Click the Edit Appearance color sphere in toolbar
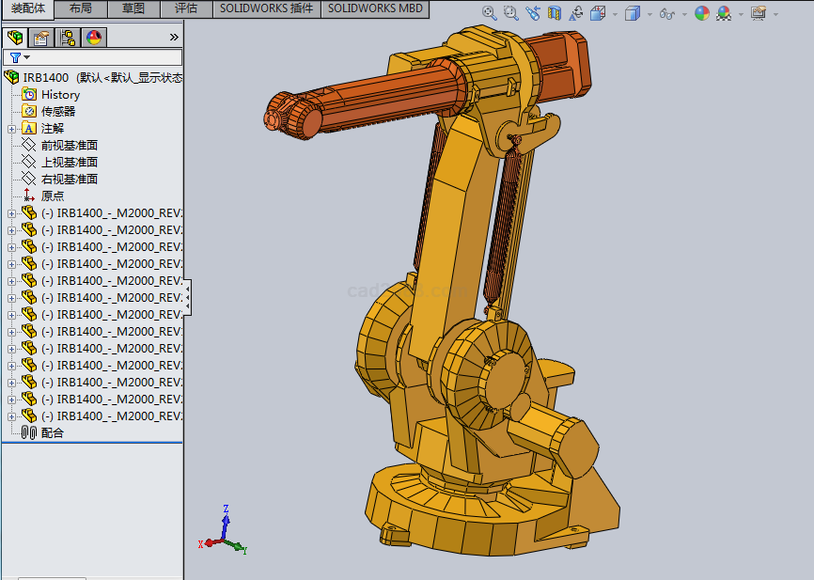Viewport: 814px width, 580px height. 701,13
